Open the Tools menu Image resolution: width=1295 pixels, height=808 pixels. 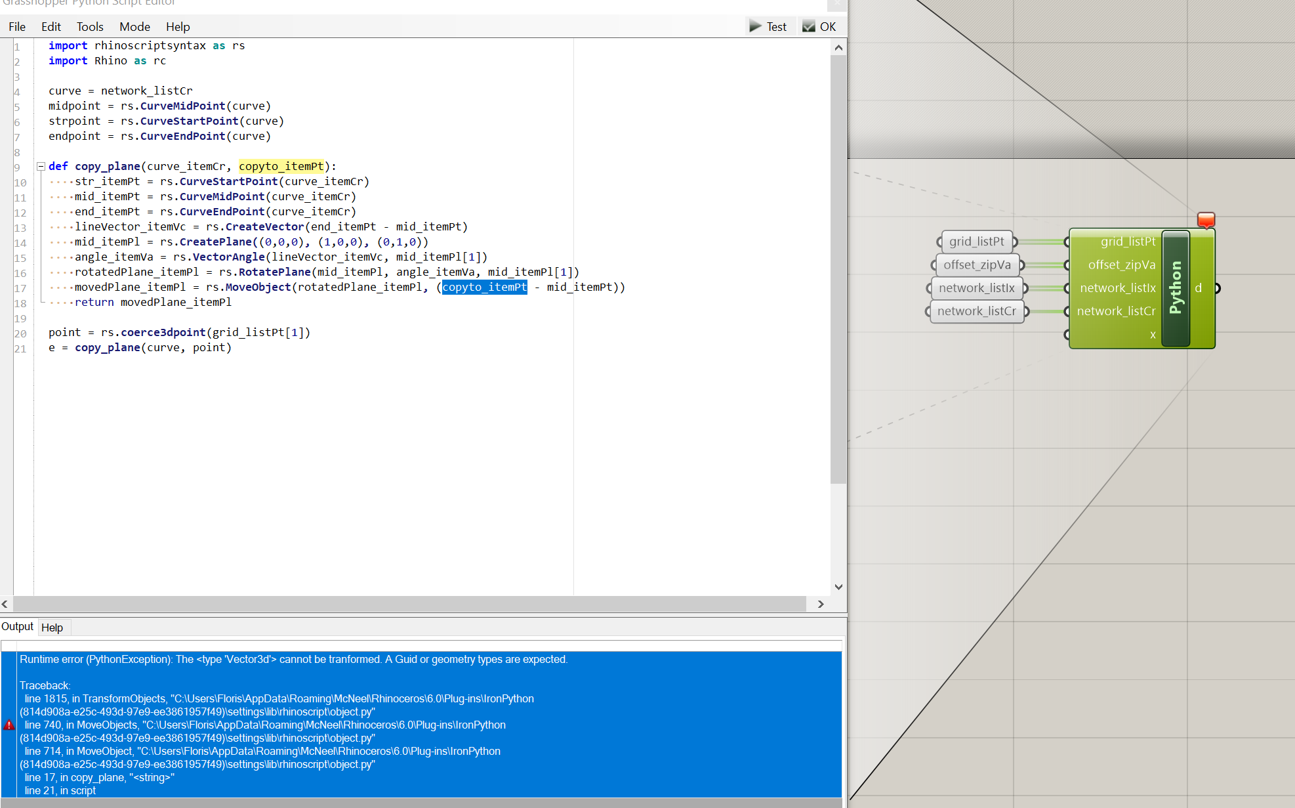tap(90, 27)
